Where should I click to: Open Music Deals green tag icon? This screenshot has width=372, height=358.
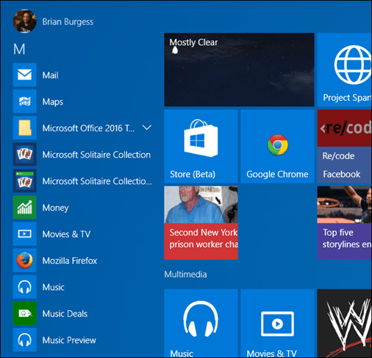coord(25,313)
